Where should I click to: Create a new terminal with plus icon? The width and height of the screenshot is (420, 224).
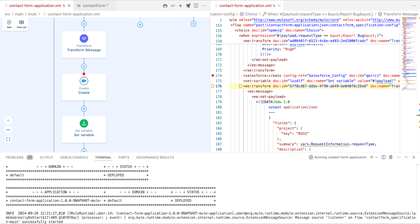[x=372, y=157]
